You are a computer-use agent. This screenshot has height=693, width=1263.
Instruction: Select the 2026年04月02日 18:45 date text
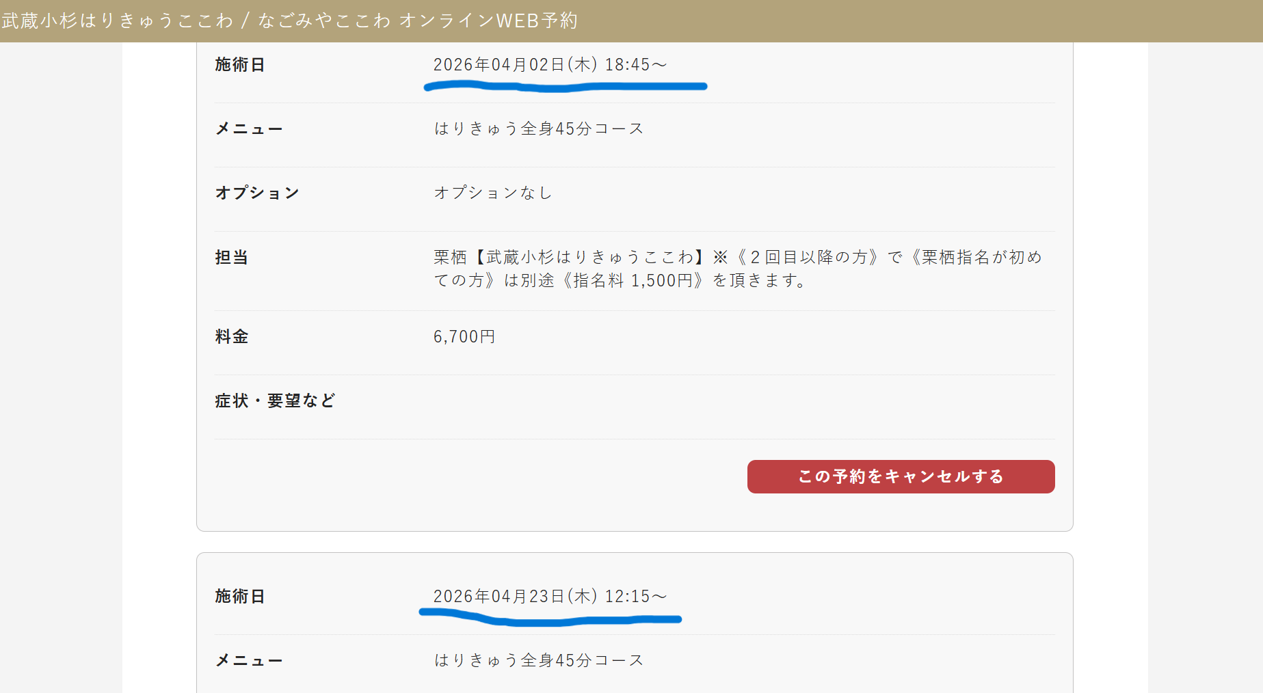[550, 65]
